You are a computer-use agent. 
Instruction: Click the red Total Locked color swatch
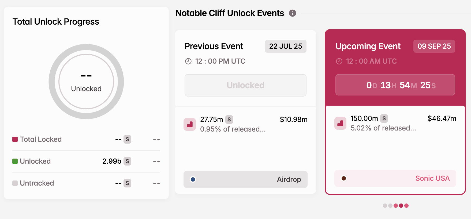pos(15,139)
